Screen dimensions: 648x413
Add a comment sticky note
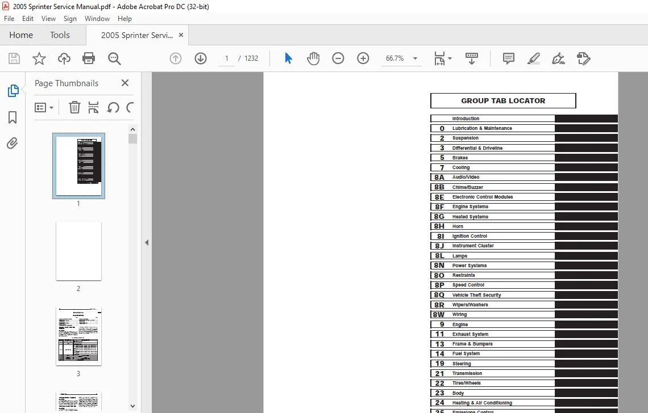coord(509,58)
